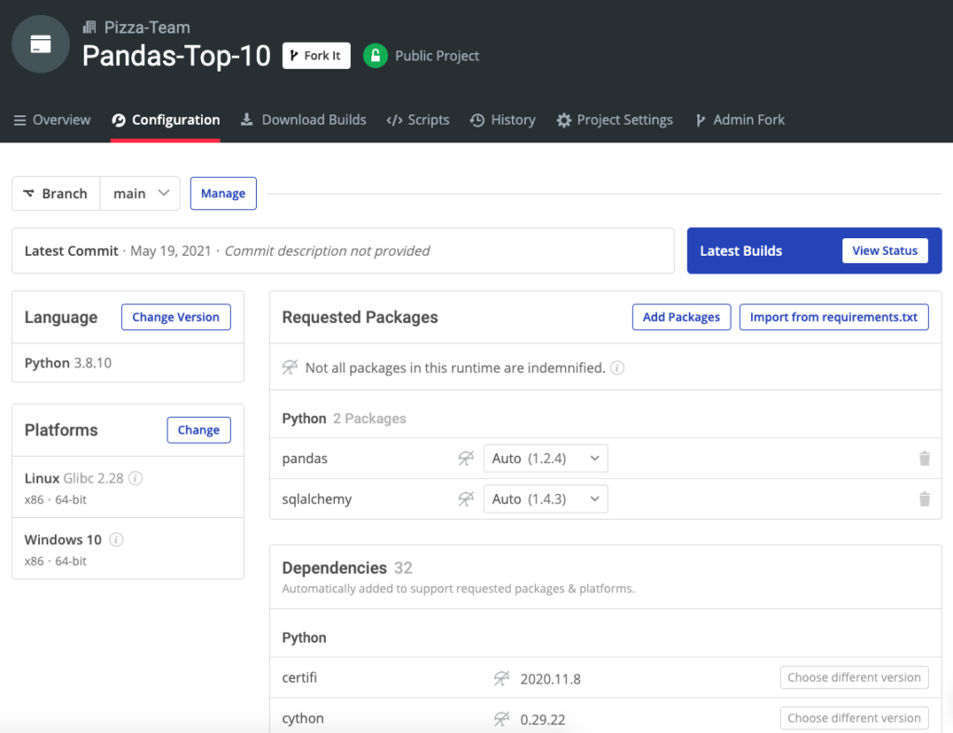Screen dimensions: 953x733
Task: Choose a different version for certifi
Action: 853,677
